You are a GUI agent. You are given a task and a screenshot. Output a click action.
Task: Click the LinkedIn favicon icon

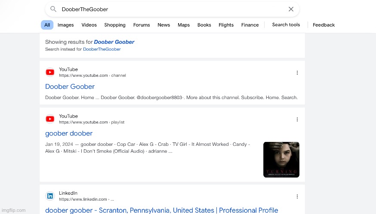click(50, 196)
